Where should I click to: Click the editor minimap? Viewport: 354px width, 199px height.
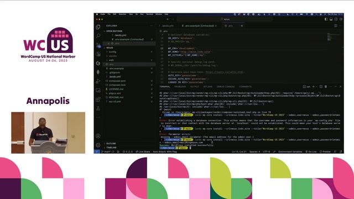334,37
